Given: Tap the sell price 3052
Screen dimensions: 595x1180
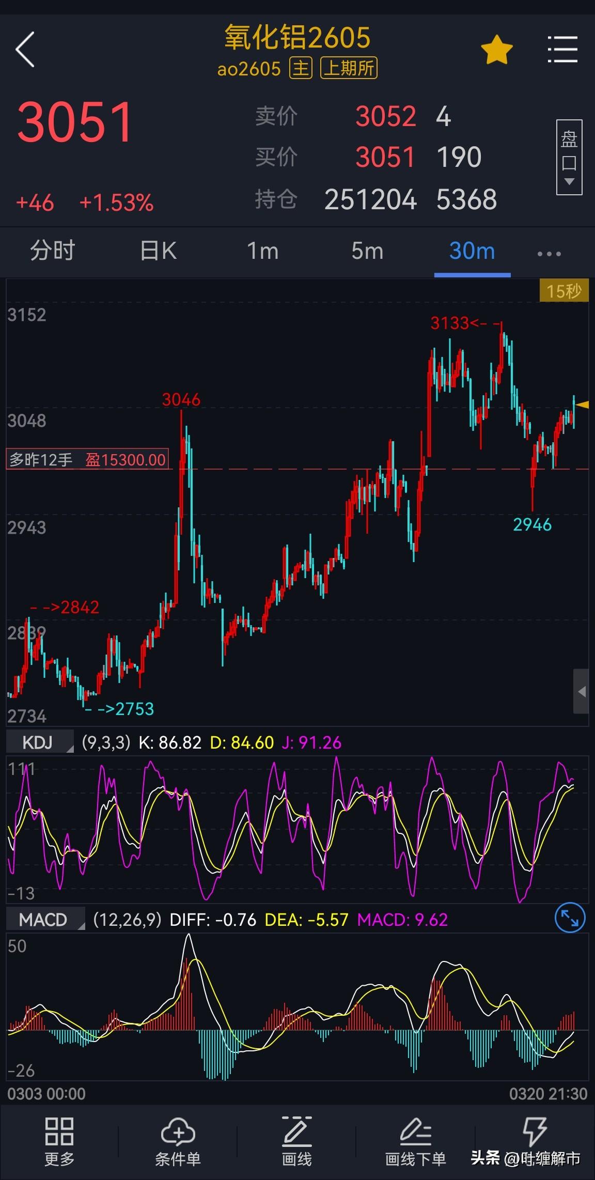Looking at the screenshot, I should (386, 116).
